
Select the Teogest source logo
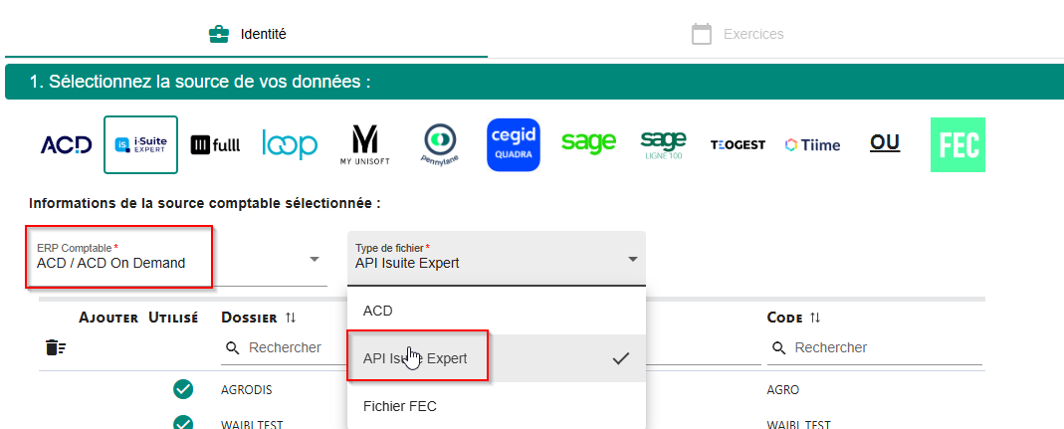[738, 144]
